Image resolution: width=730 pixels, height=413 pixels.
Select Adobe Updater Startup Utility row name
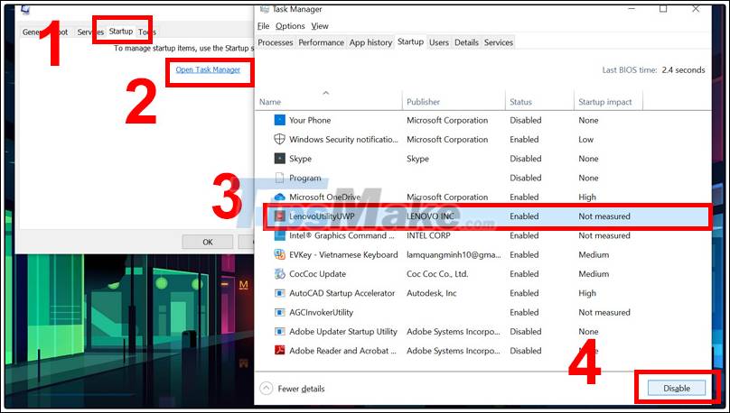coord(343,332)
